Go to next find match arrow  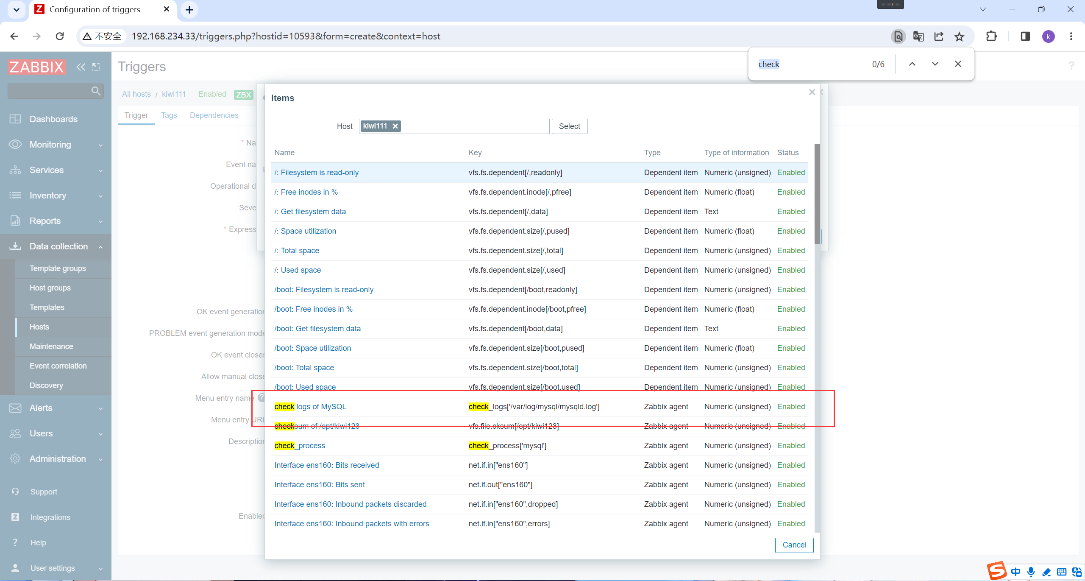(x=935, y=64)
